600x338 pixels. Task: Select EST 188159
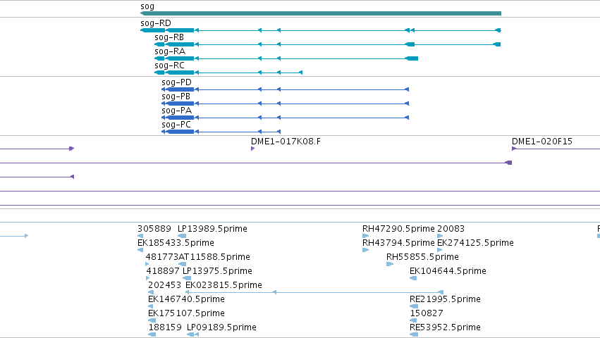(x=165, y=327)
